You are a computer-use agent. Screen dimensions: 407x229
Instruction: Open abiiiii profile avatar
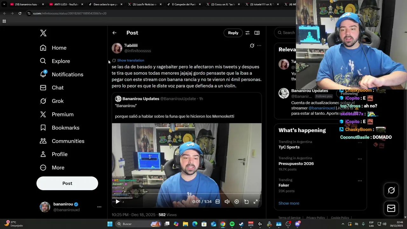click(x=117, y=48)
